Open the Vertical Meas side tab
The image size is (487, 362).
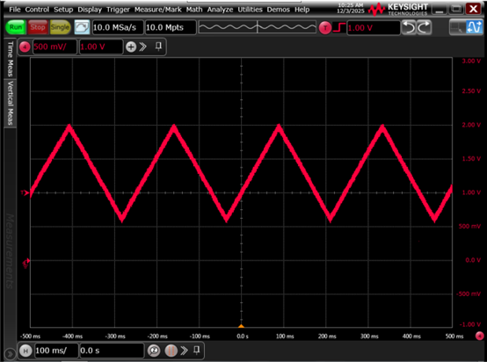(10, 103)
